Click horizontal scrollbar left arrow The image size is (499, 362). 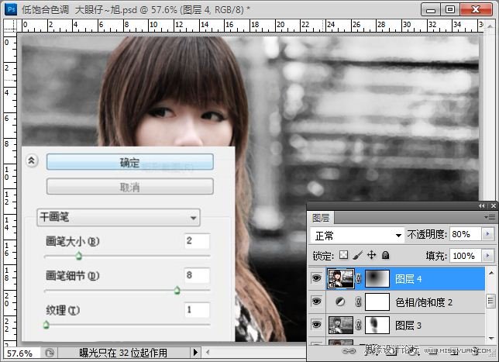tap(208, 352)
